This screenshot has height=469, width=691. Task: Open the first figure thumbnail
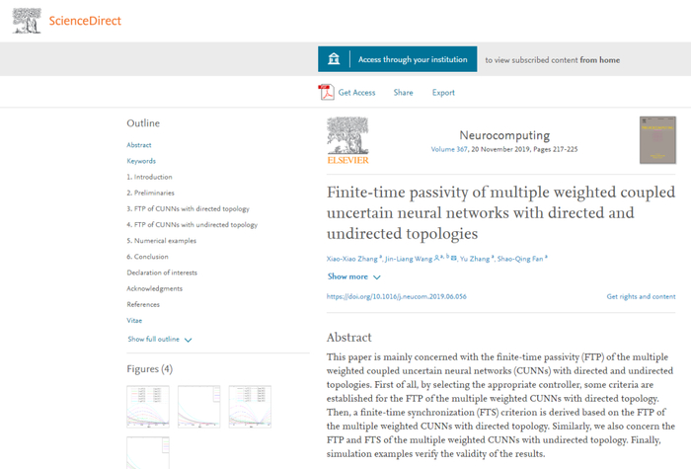pyautogui.click(x=147, y=407)
